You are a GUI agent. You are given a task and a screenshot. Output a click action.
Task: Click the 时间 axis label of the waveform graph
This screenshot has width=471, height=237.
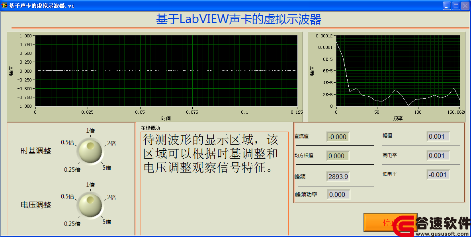tap(166, 118)
